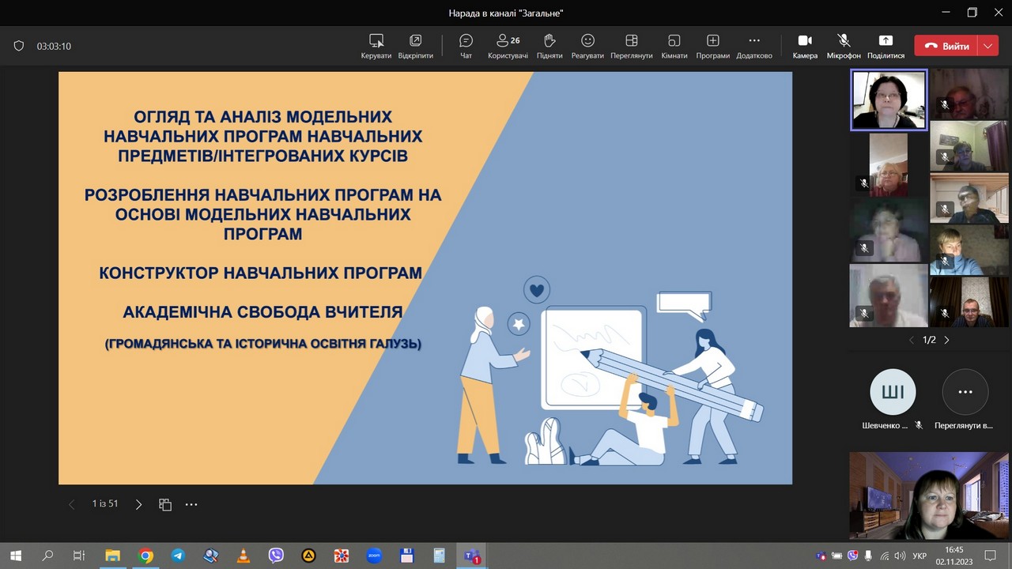The width and height of the screenshot is (1012, 569).
Task: Open the volume control in system tray
Action: (x=900, y=556)
